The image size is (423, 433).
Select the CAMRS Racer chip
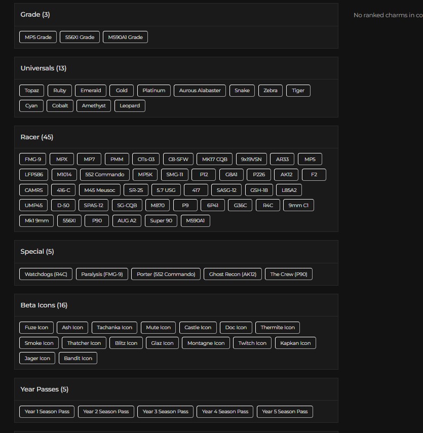[x=34, y=190]
